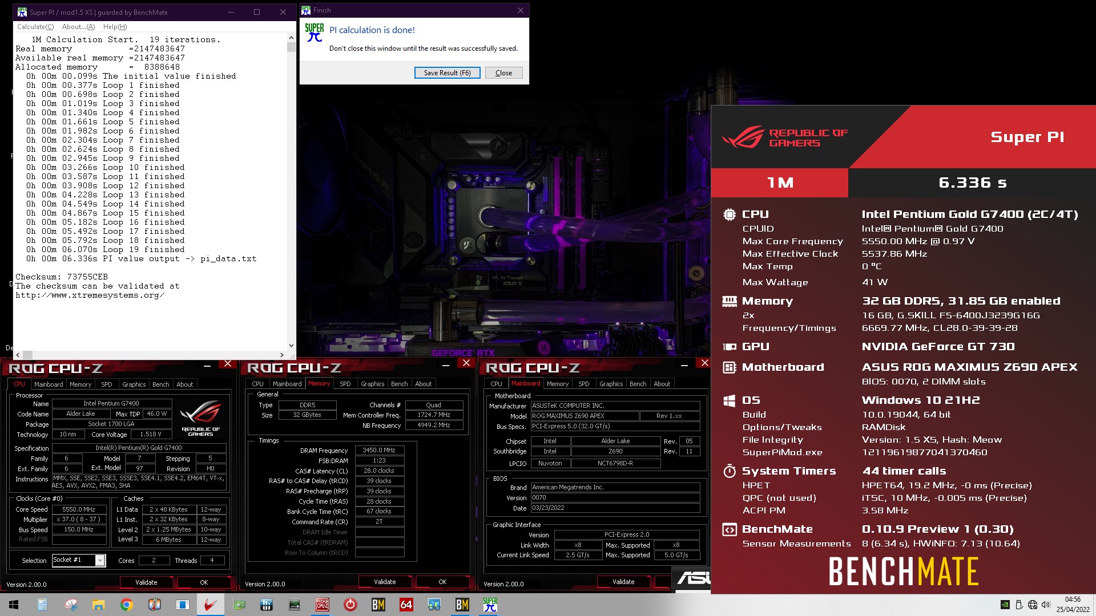Click the ROG MAXIMUS Z690 APEX model field
The width and height of the screenshot is (1096, 616).
(585, 416)
